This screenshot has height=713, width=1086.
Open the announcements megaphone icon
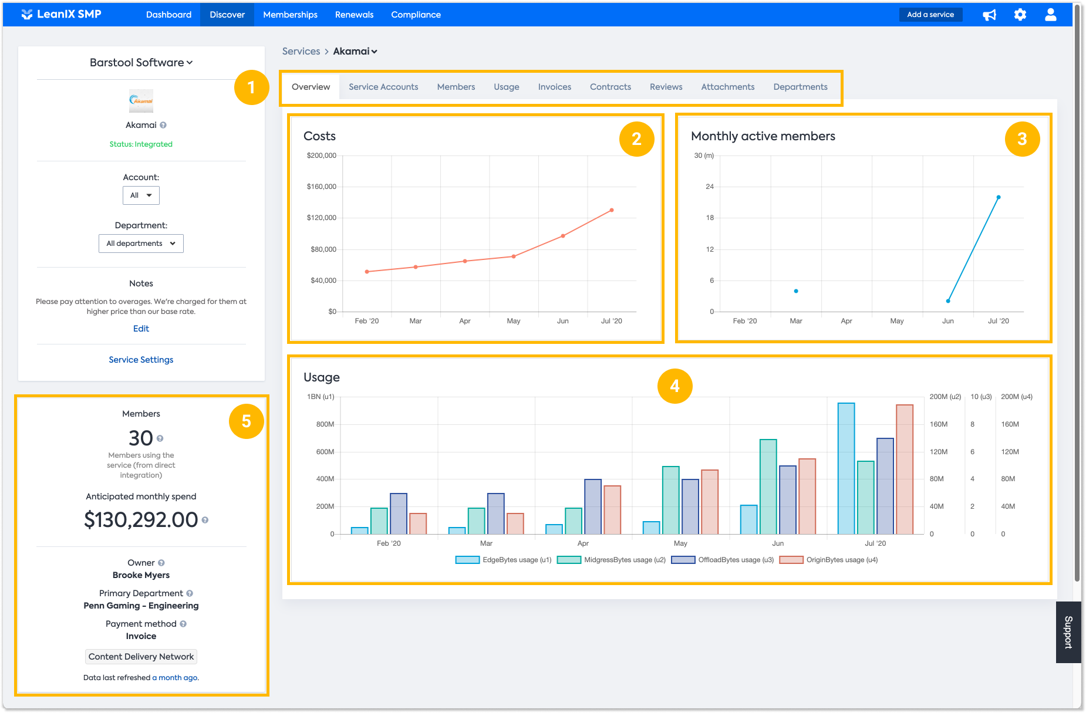coord(990,15)
